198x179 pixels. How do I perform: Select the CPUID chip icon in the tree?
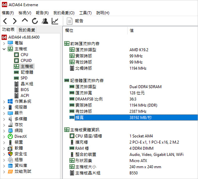[16, 60]
